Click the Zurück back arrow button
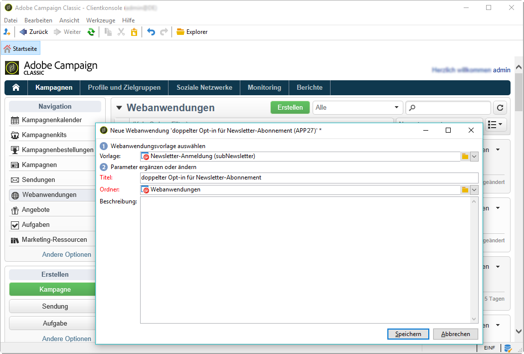Screen dimensions: 524x354 pos(33,32)
